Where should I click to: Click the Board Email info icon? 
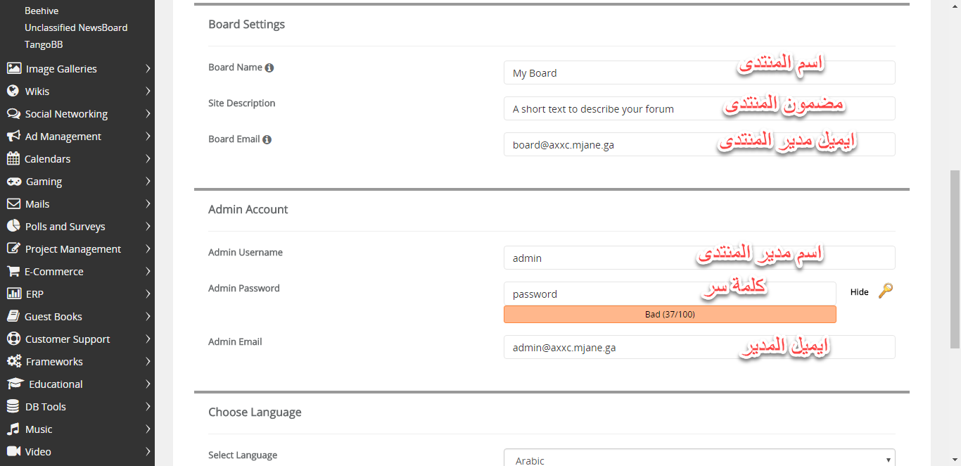(x=267, y=139)
